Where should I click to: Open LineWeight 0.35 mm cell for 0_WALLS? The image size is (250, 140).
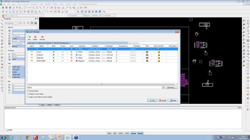click(x=109, y=55)
